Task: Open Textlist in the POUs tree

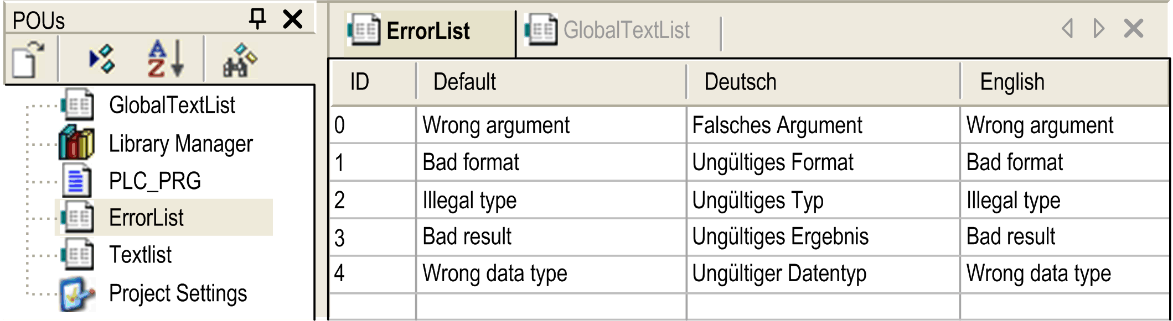Action: [140, 255]
